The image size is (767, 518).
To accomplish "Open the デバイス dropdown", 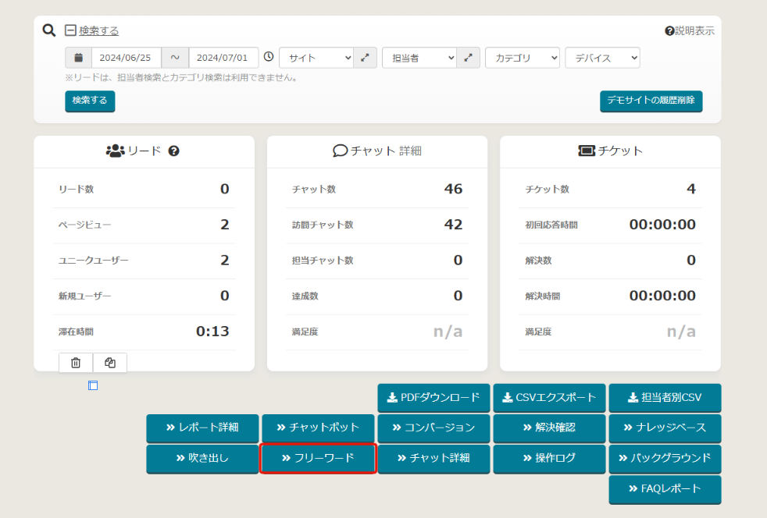I will [602, 58].
